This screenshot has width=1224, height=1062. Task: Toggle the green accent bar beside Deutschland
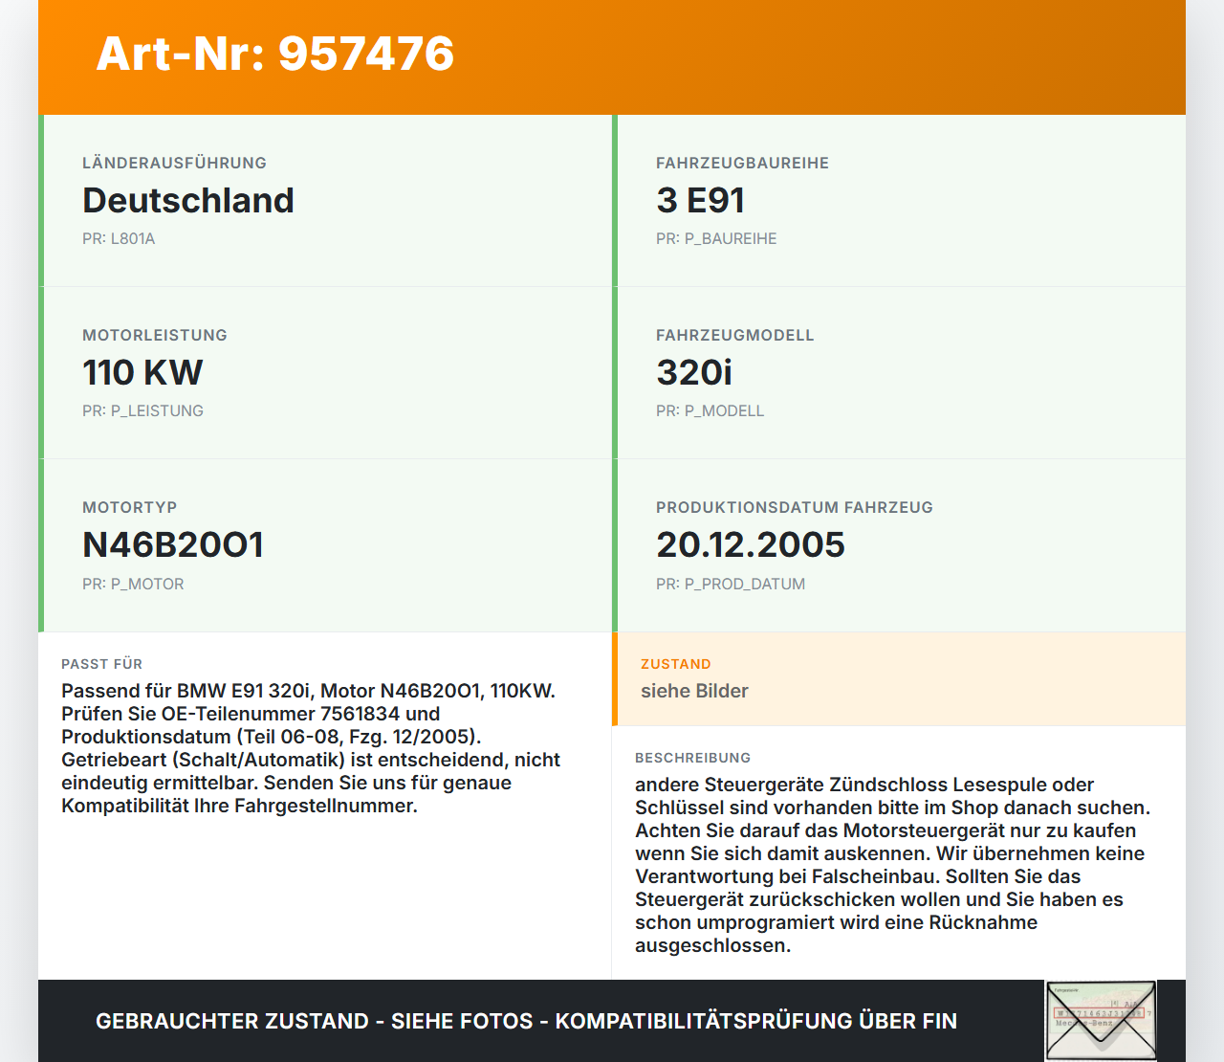[39, 200]
